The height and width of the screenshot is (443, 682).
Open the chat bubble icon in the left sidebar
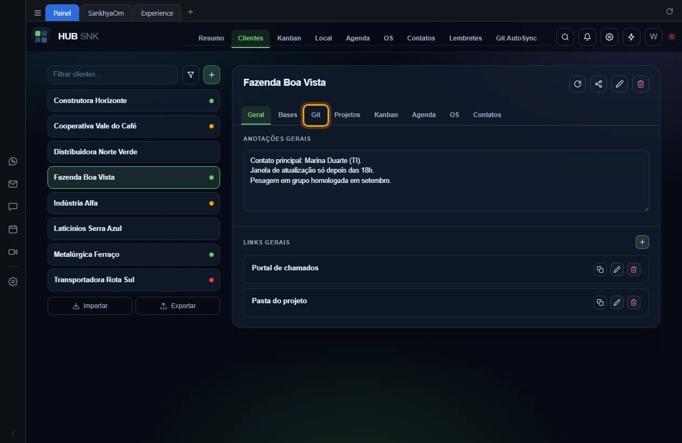click(13, 207)
